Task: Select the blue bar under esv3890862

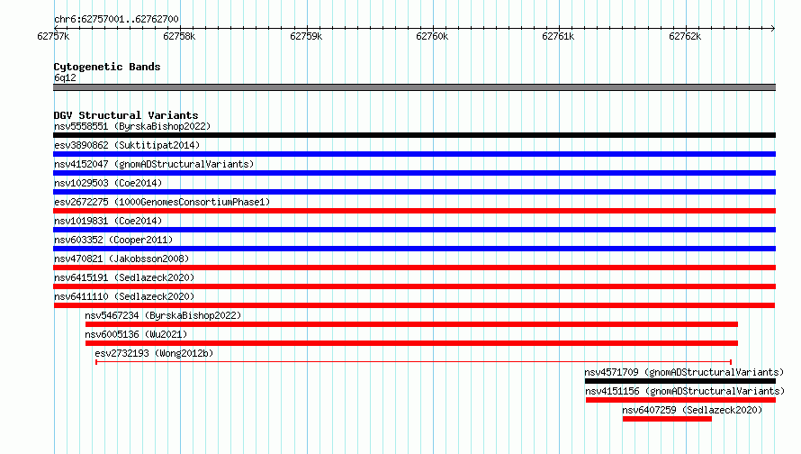Action: [x=414, y=154]
